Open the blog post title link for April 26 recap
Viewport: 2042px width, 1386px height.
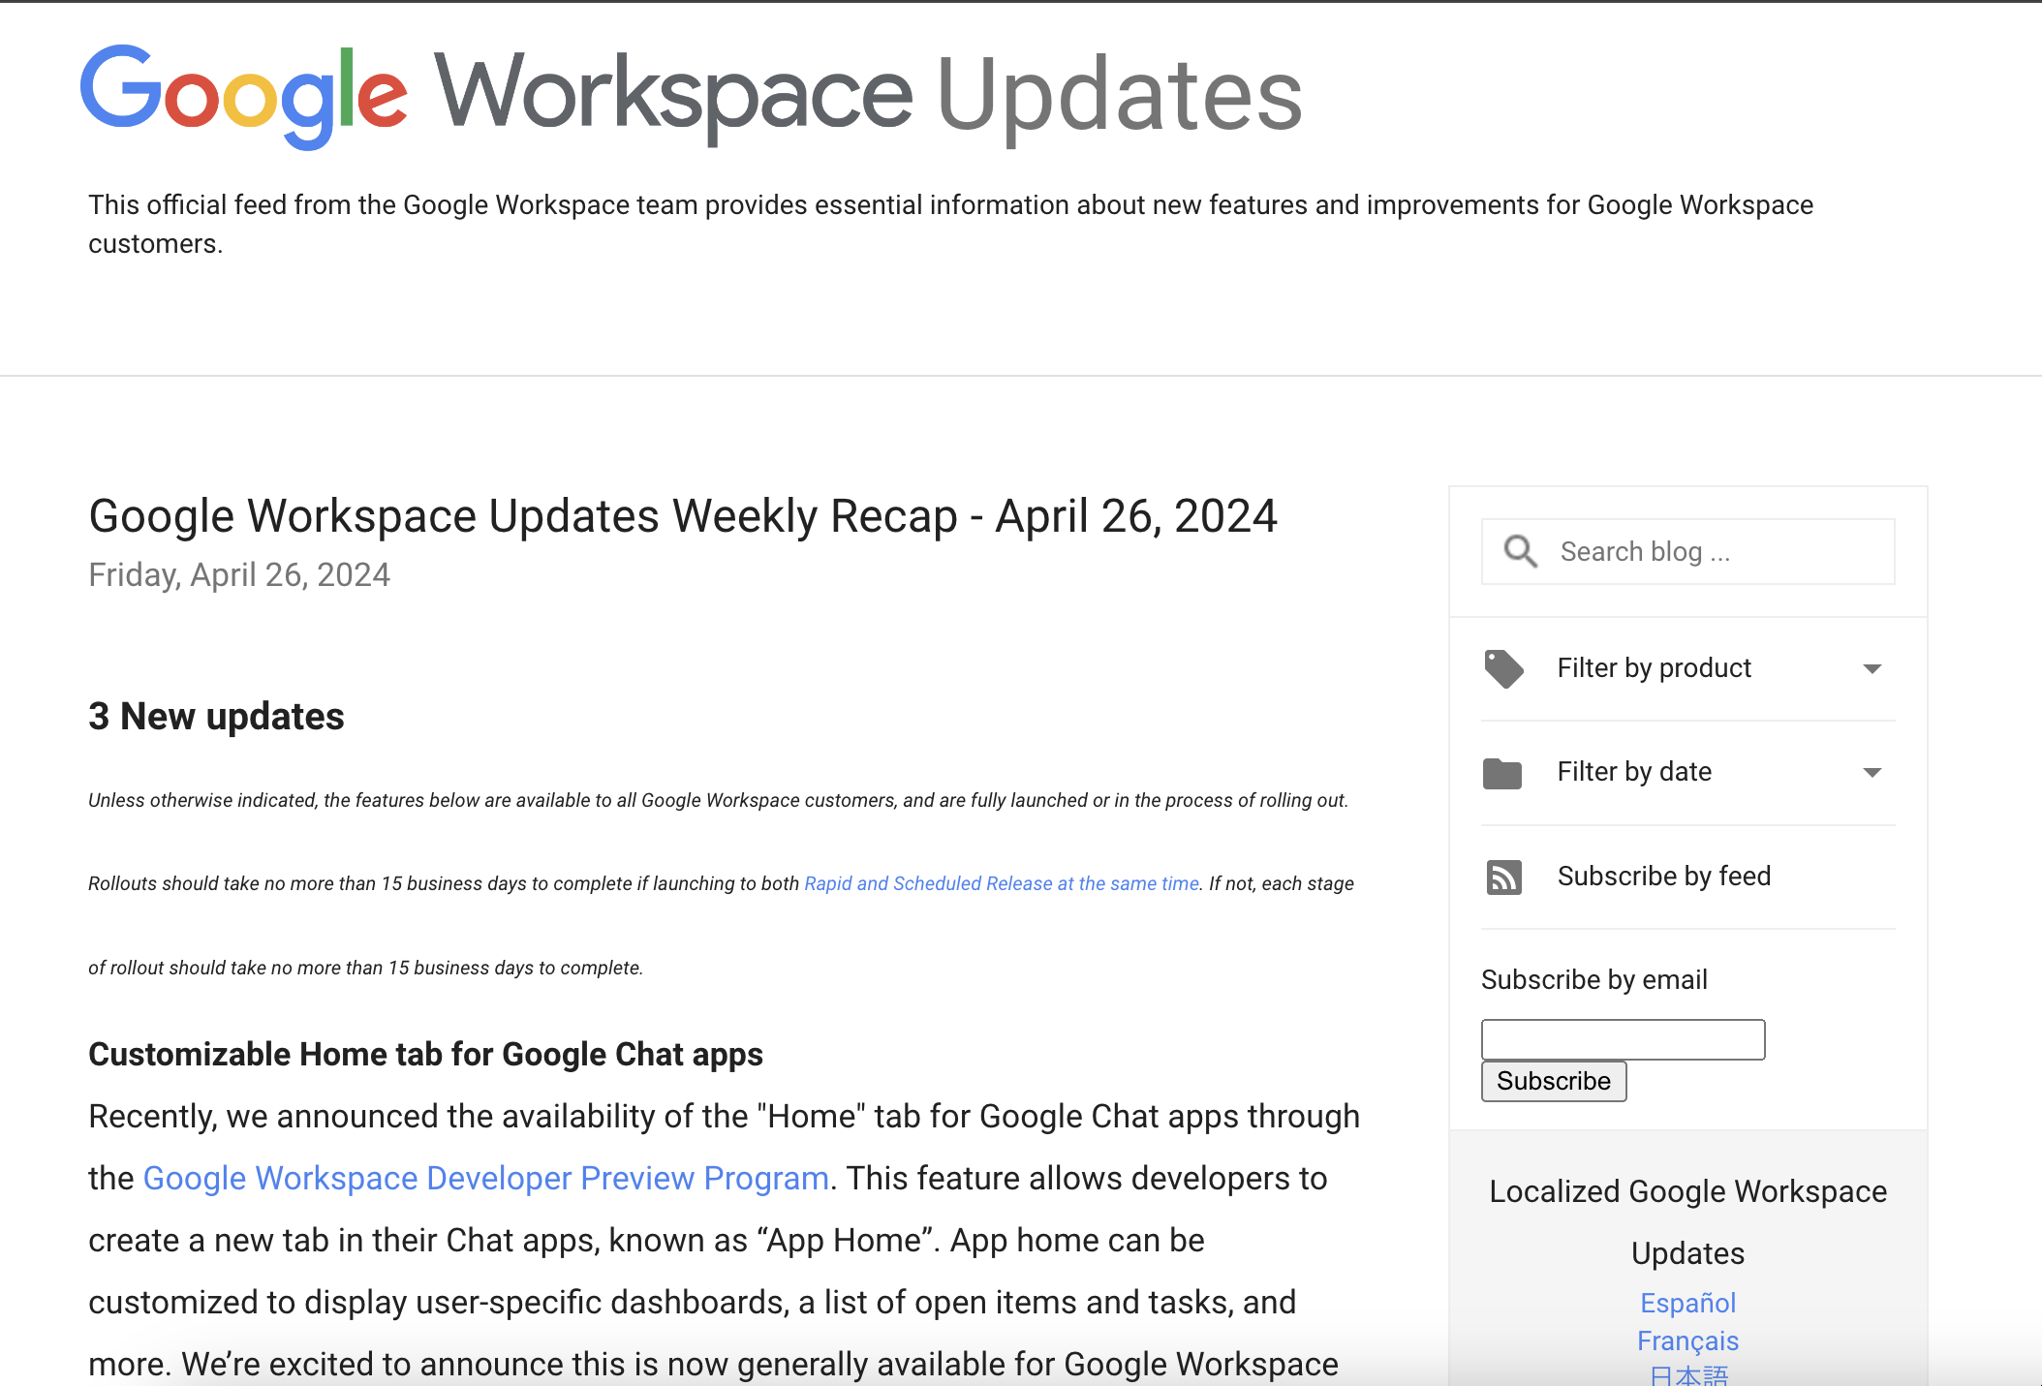(x=683, y=515)
